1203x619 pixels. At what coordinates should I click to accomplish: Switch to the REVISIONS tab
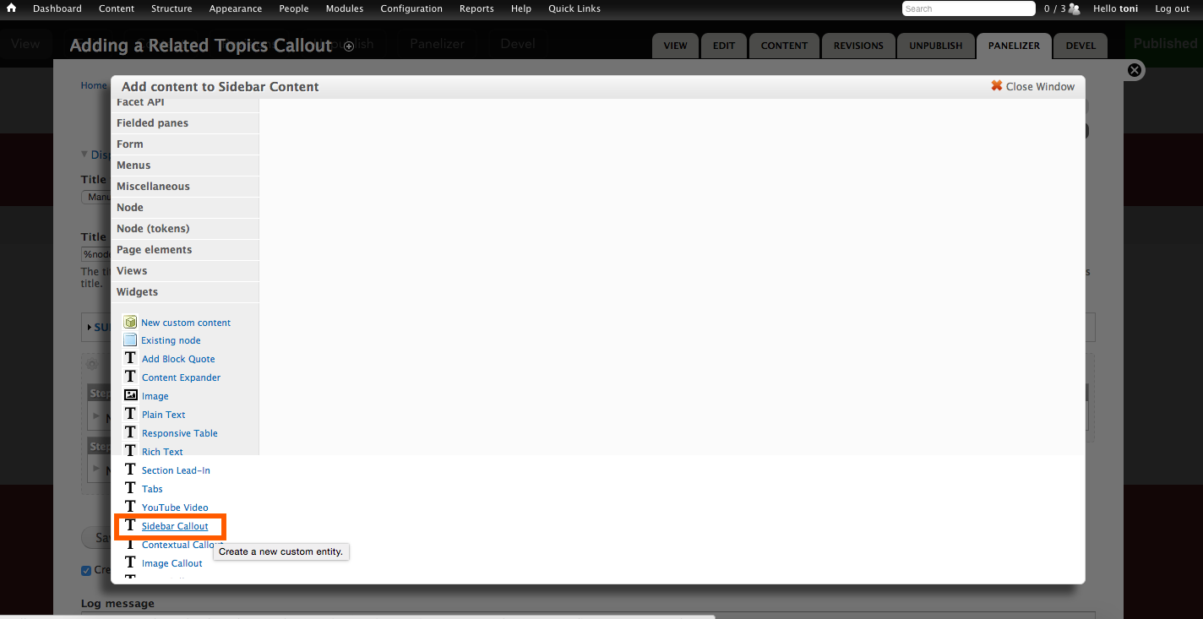click(x=858, y=46)
